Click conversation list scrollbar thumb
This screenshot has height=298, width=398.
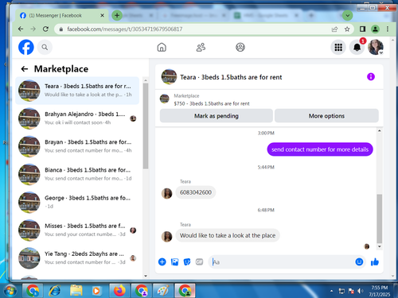(146, 126)
